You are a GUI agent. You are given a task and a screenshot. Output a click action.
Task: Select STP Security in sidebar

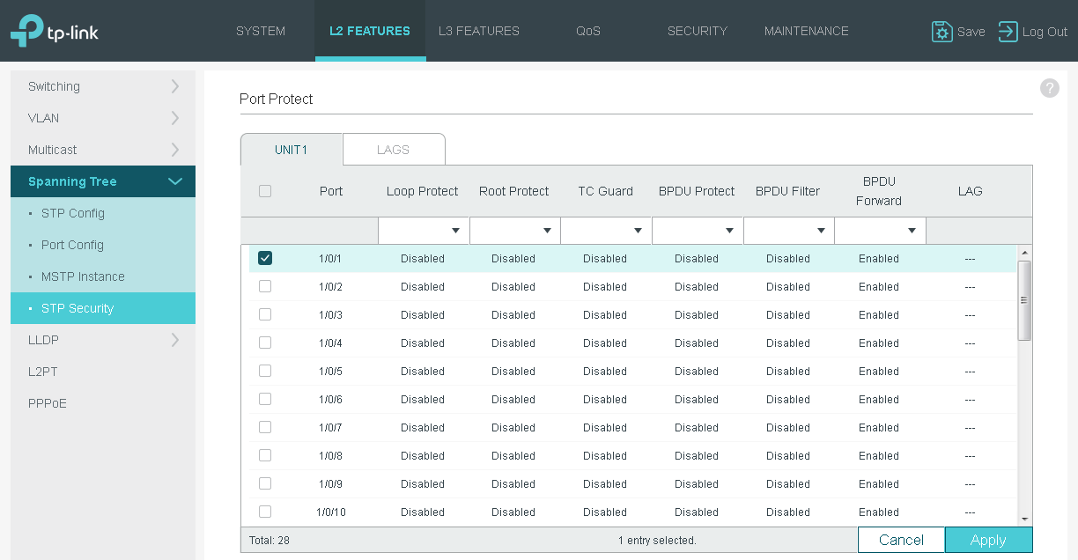click(x=103, y=308)
